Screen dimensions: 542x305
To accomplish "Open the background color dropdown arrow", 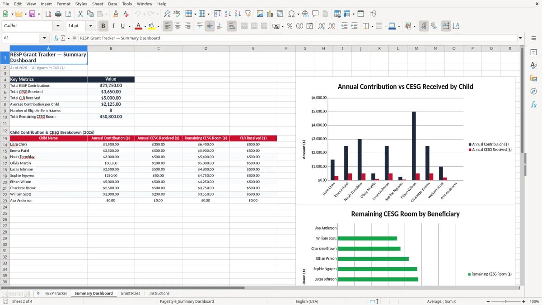I will click(158, 26).
